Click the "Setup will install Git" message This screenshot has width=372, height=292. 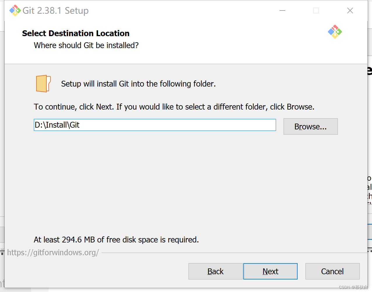[x=138, y=84]
